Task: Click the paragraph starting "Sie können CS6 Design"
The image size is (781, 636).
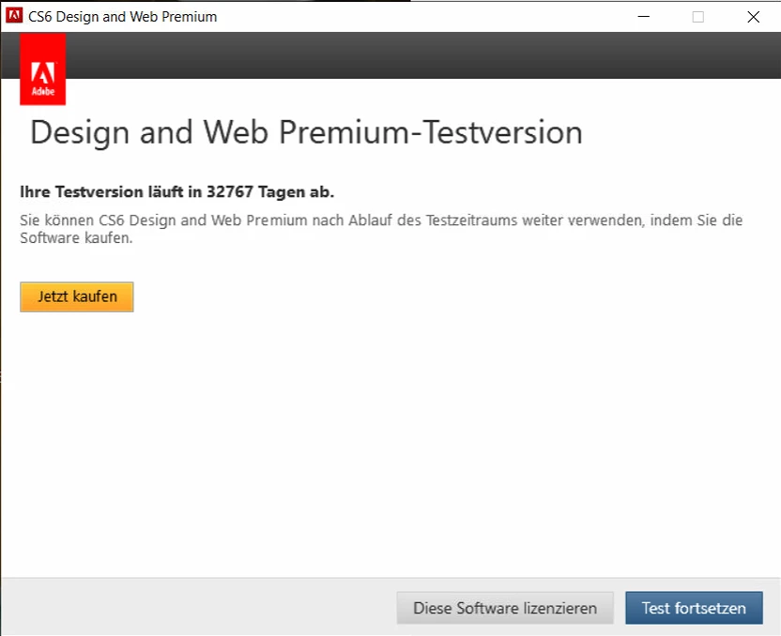Action: point(381,229)
